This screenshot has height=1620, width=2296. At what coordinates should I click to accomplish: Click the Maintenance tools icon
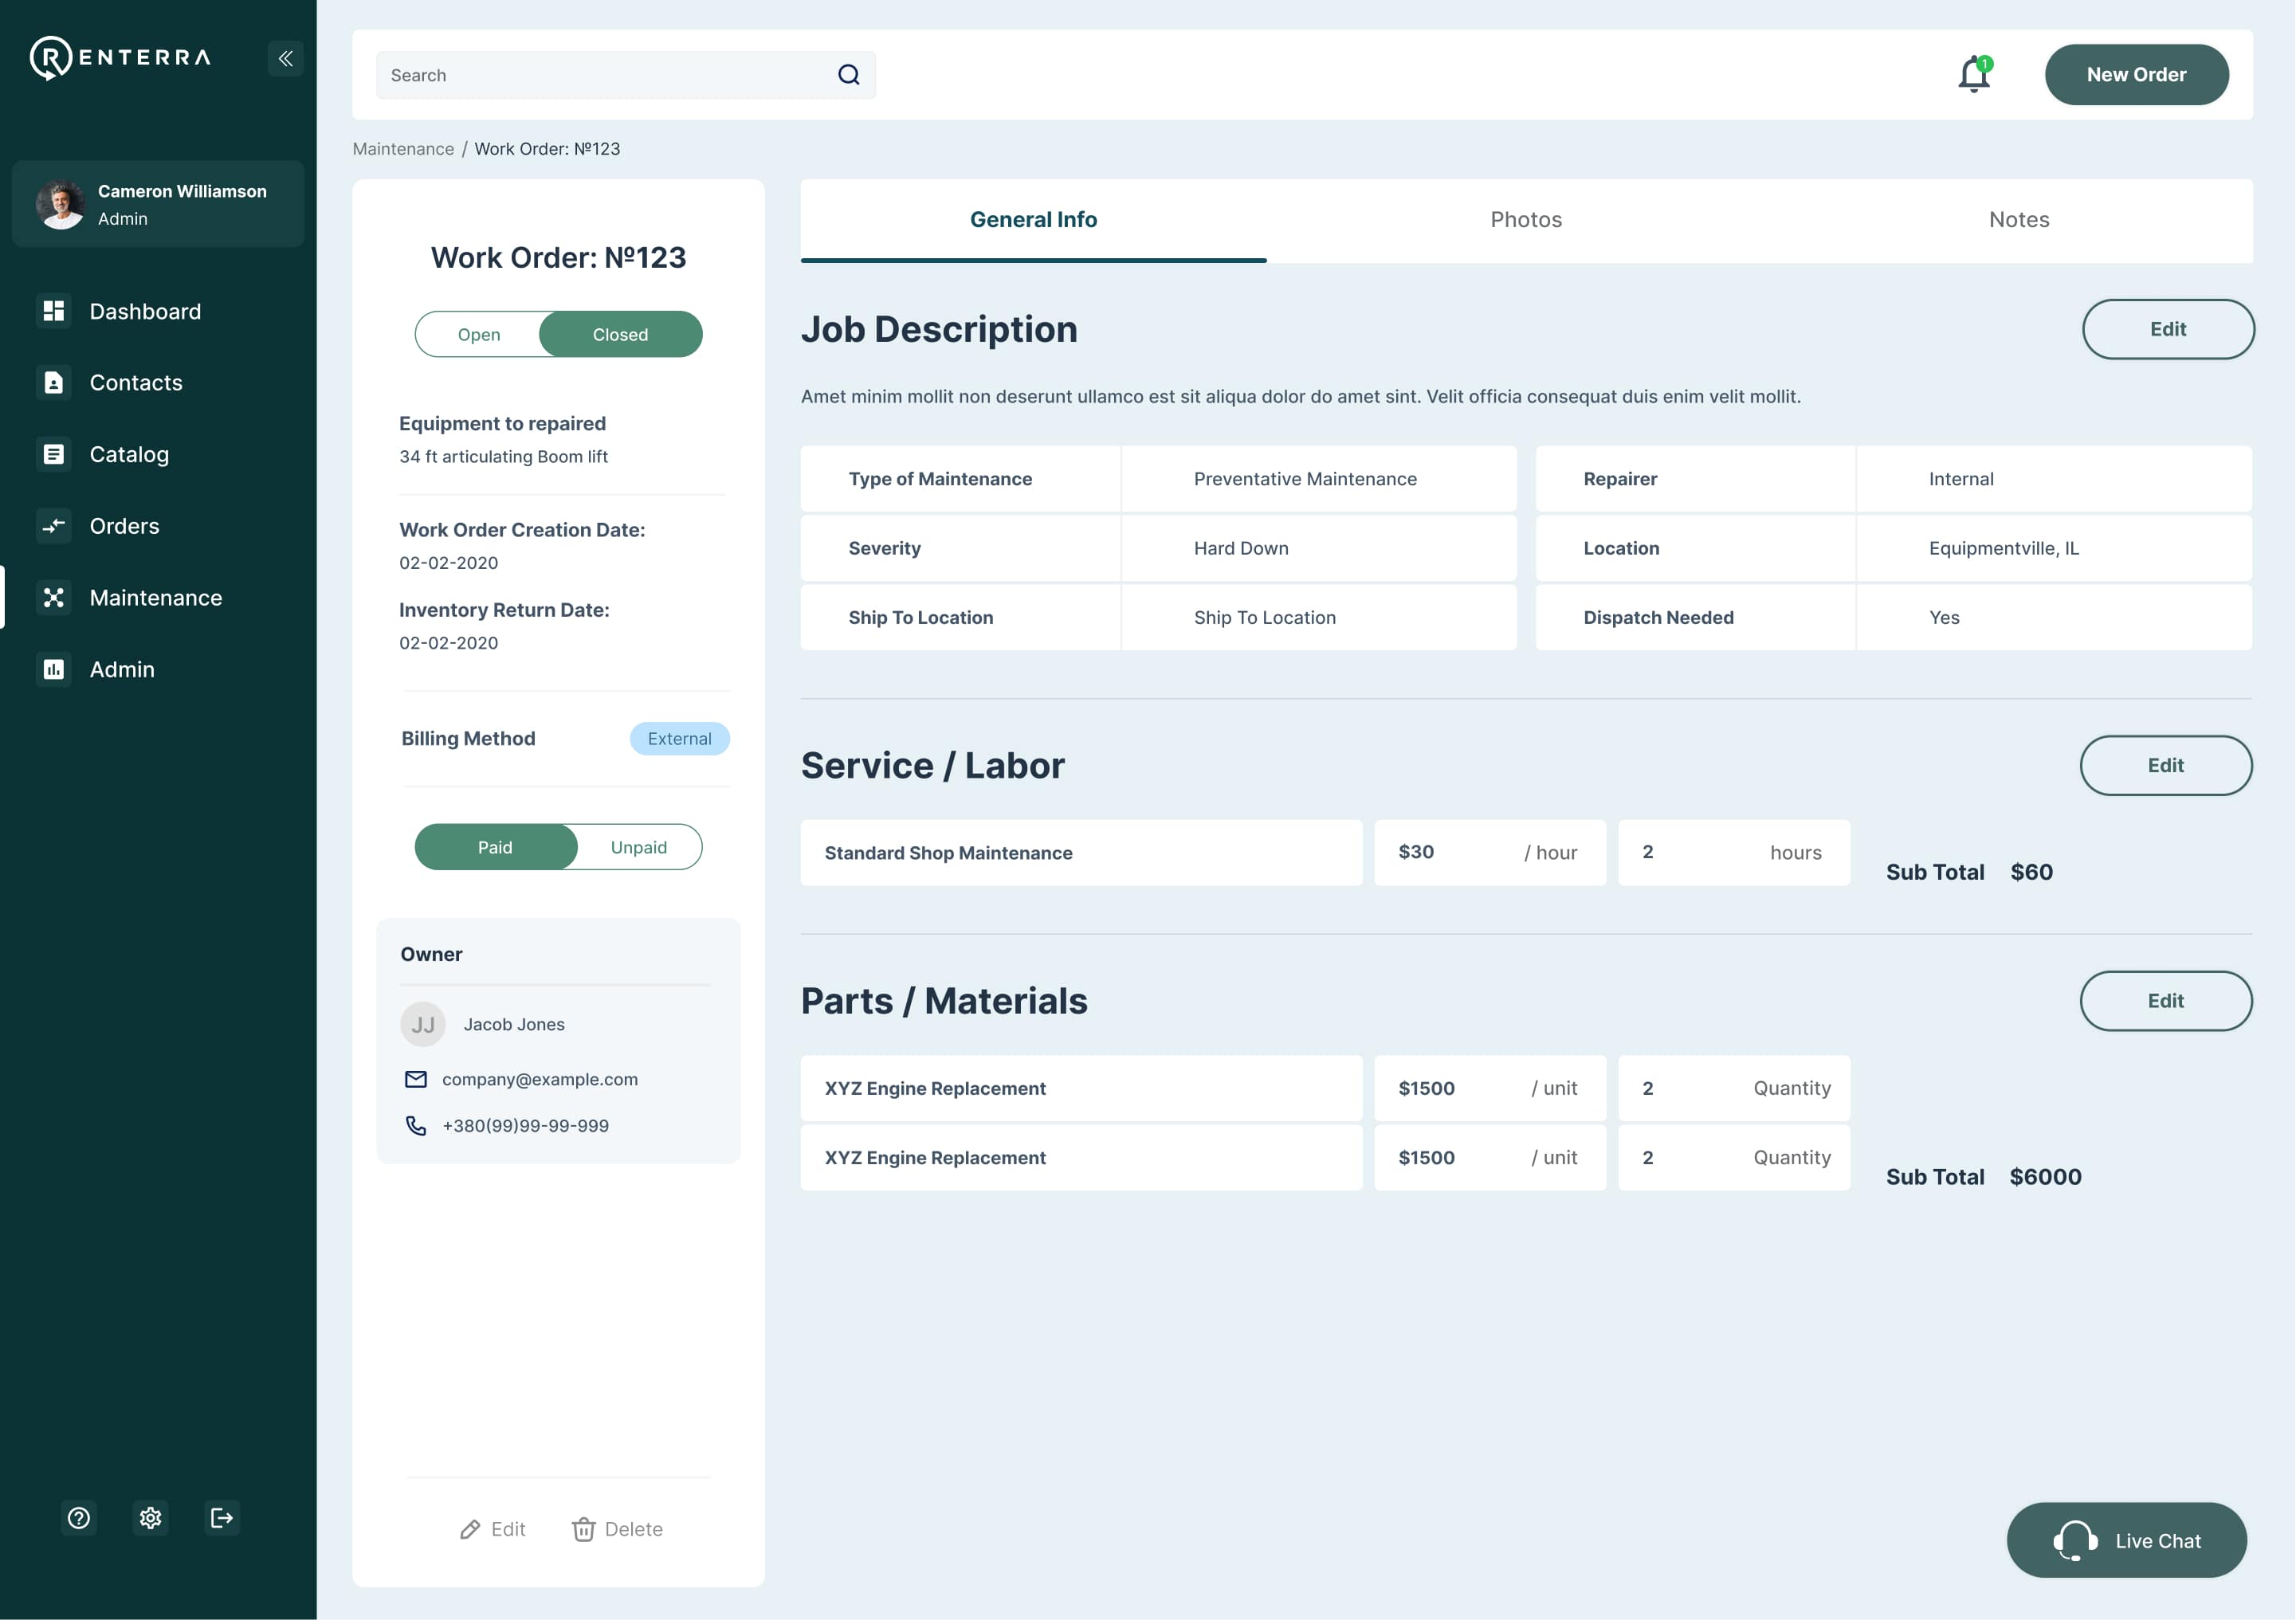(x=54, y=598)
